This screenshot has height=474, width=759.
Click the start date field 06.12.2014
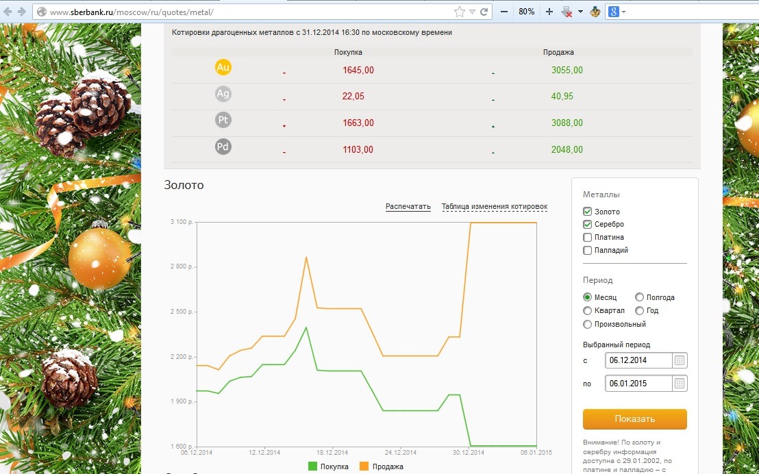pos(637,360)
